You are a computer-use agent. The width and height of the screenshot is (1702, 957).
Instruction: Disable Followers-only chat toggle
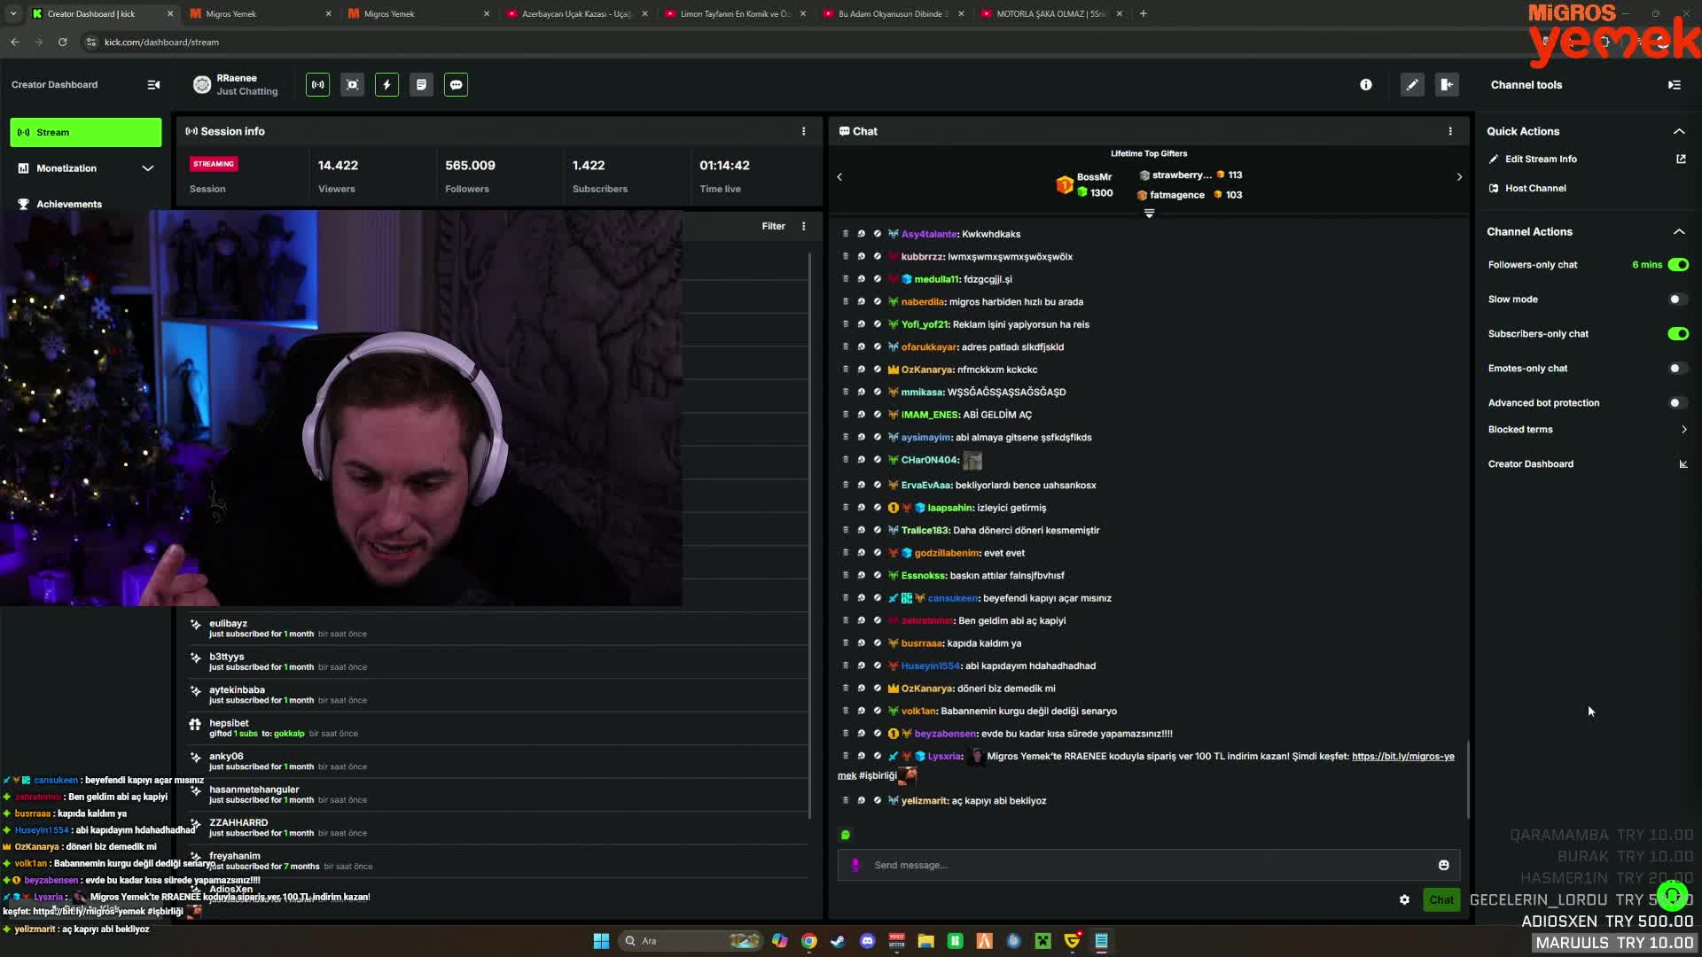pos(1678,265)
